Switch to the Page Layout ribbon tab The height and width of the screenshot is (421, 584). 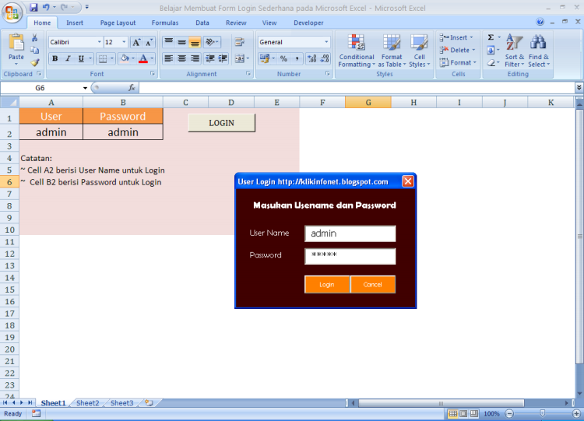click(118, 23)
